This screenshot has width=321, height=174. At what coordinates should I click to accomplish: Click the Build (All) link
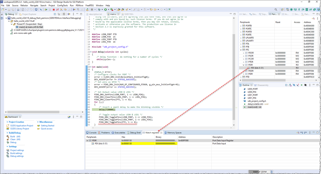[x=15, y=136]
